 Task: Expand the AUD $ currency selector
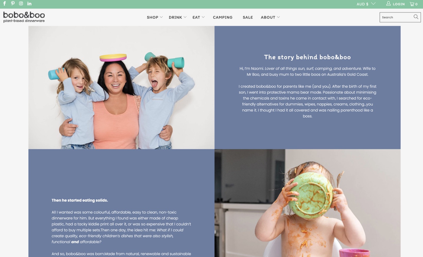tap(366, 4)
